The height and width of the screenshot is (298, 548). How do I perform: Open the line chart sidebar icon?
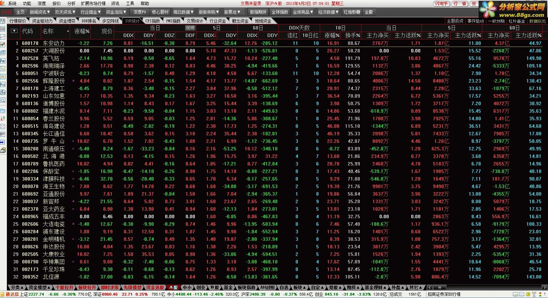3,37
